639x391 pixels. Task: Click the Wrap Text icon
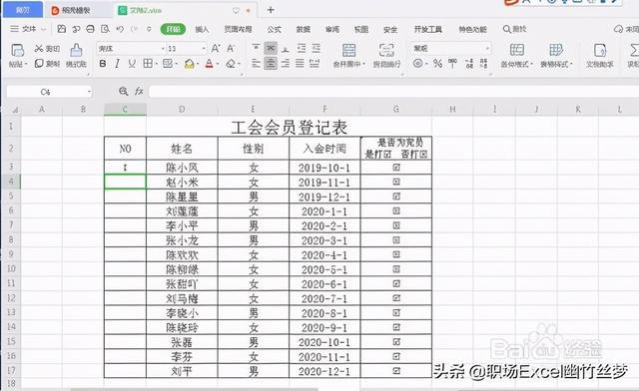click(386, 50)
